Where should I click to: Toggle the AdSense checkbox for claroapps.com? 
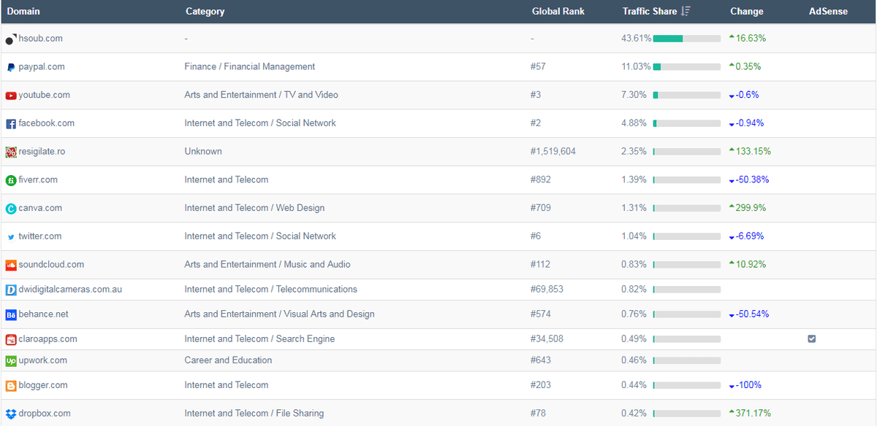[812, 339]
